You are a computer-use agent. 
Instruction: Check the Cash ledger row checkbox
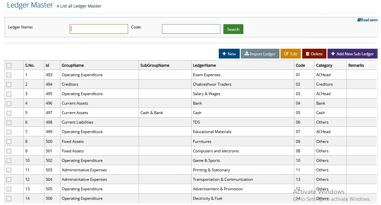click(x=9, y=113)
